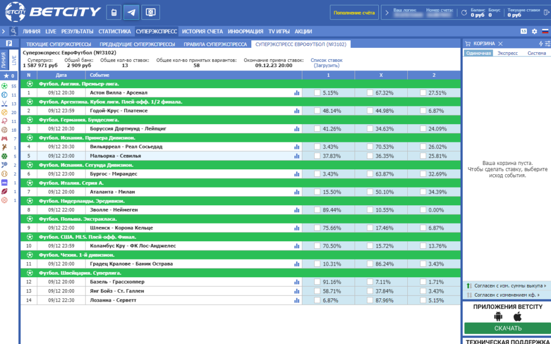Click the СКАЧАТЬ apps button

508,328
